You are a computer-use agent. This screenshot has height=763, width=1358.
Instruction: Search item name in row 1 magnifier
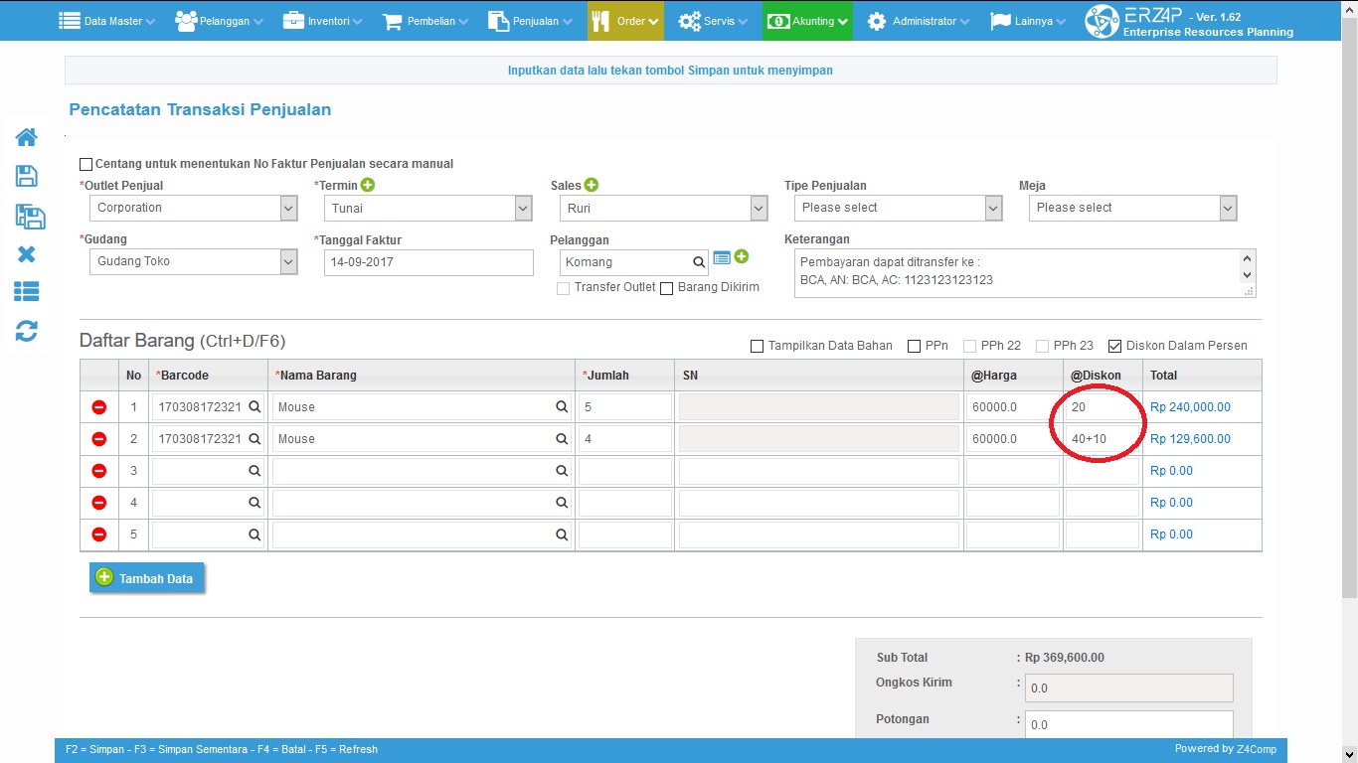[562, 407]
